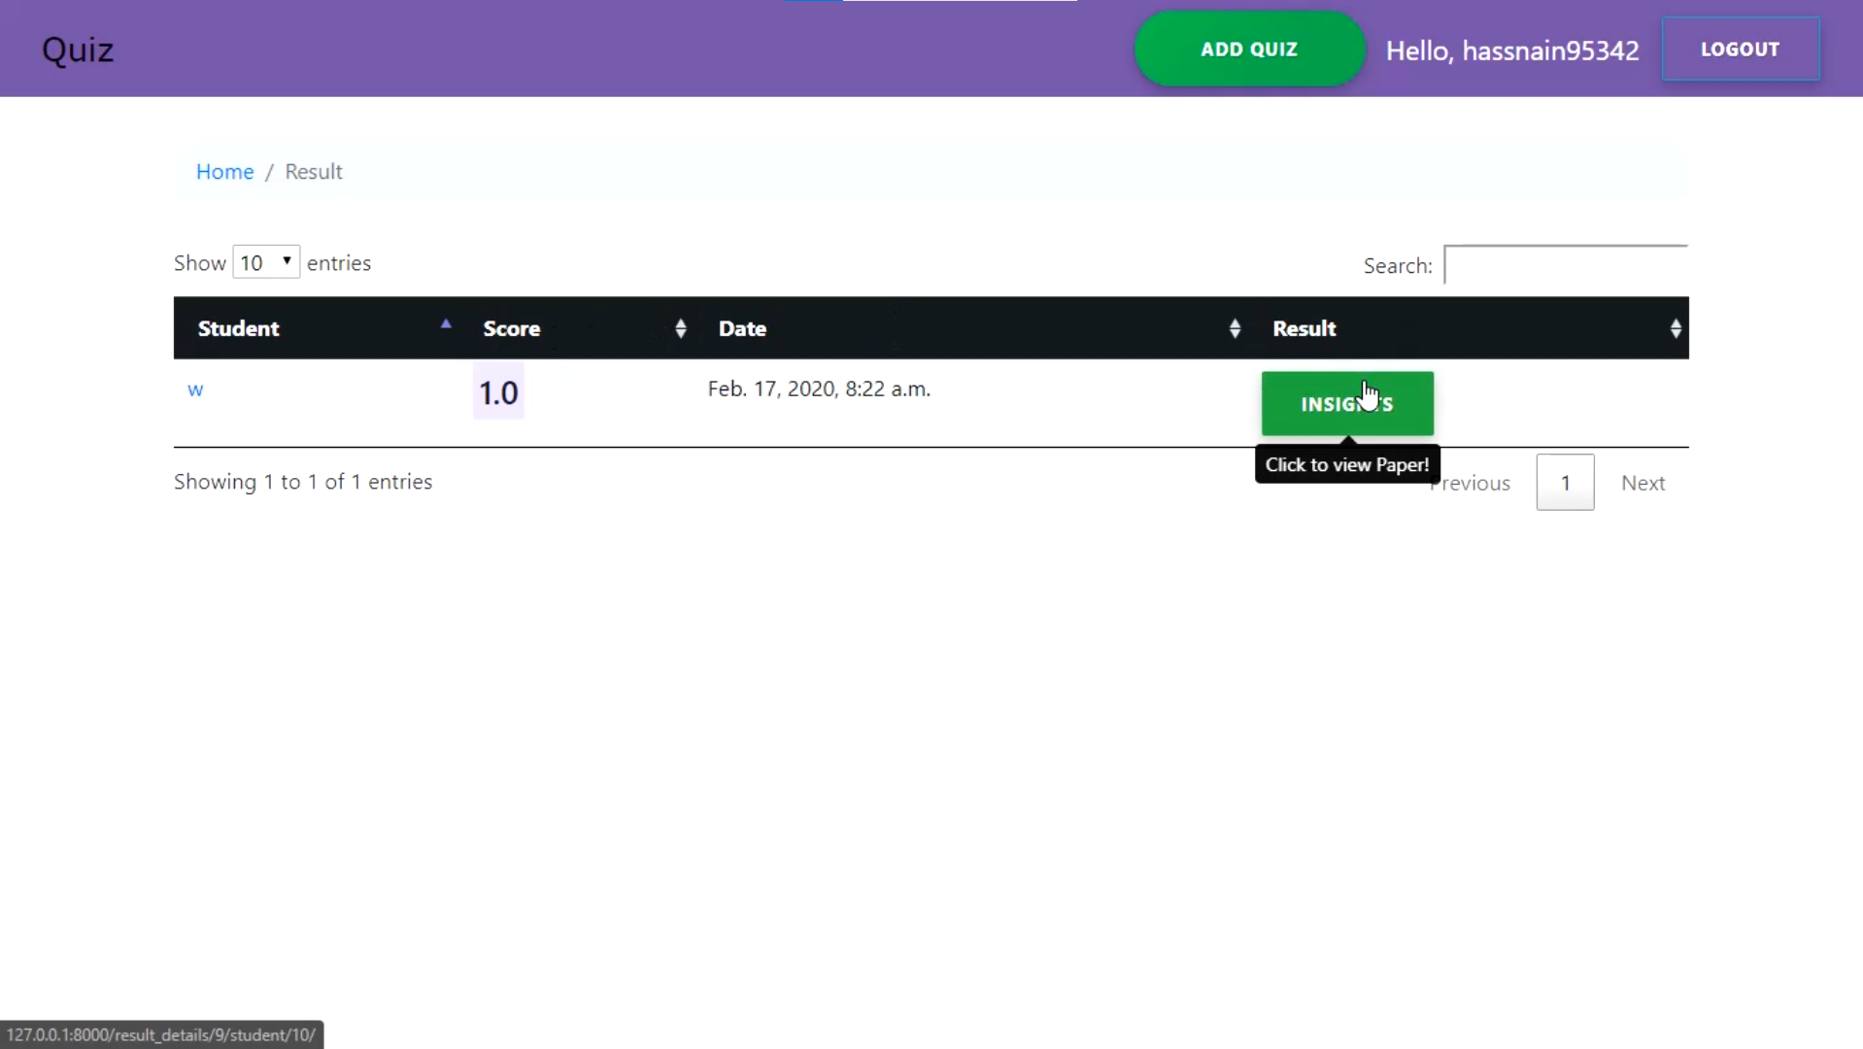Viewport: 1863px width, 1049px height.
Task: Go to the Next results page
Action: pyautogui.click(x=1642, y=483)
